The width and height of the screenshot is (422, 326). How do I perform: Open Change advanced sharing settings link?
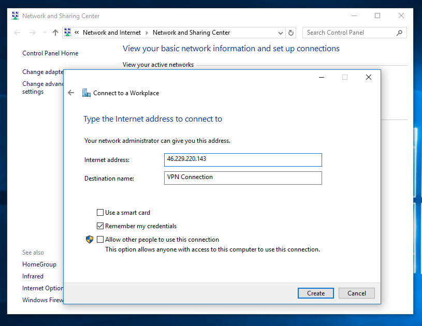[x=43, y=87]
